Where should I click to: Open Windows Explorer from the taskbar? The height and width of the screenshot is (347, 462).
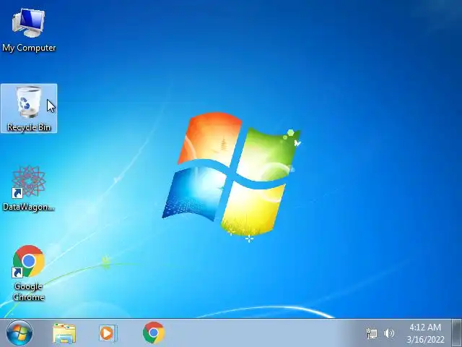point(64,333)
